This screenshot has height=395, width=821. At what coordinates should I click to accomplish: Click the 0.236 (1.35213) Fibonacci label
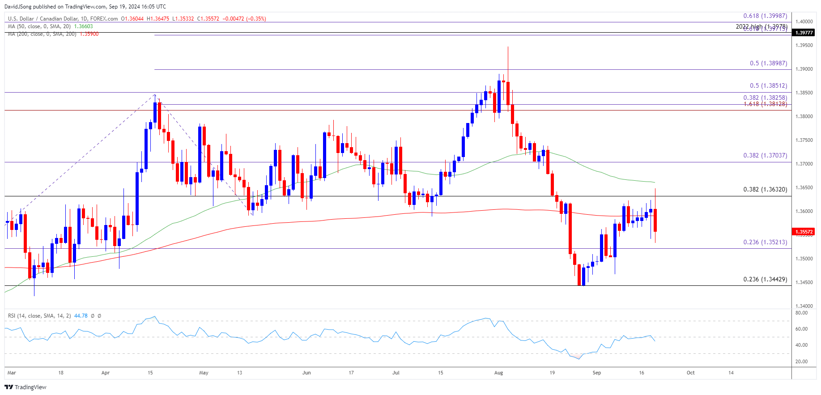point(765,242)
